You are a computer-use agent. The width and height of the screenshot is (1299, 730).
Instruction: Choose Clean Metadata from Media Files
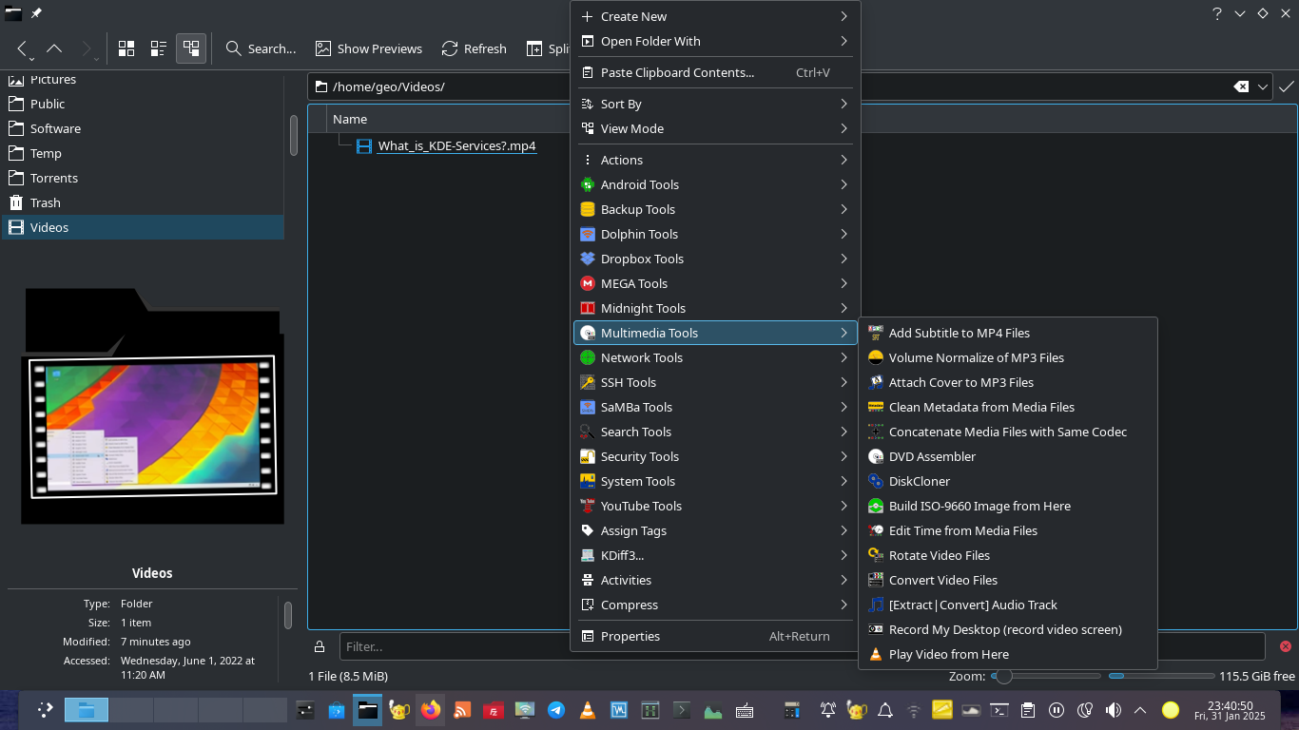point(1007,407)
